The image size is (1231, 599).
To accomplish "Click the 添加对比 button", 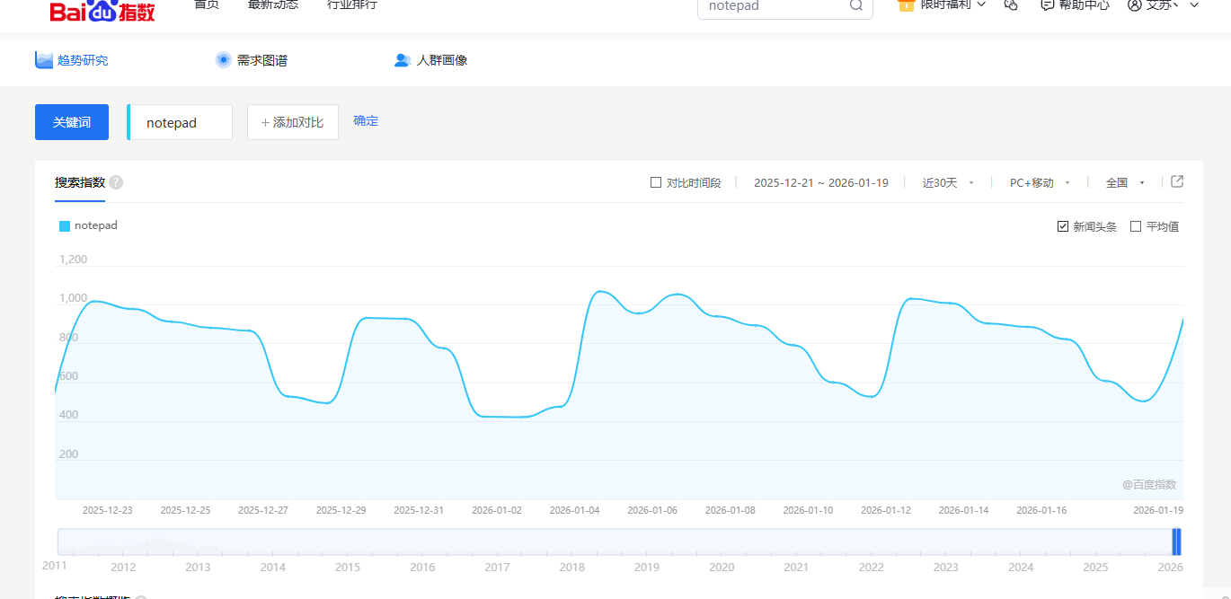I will tap(293, 122).
